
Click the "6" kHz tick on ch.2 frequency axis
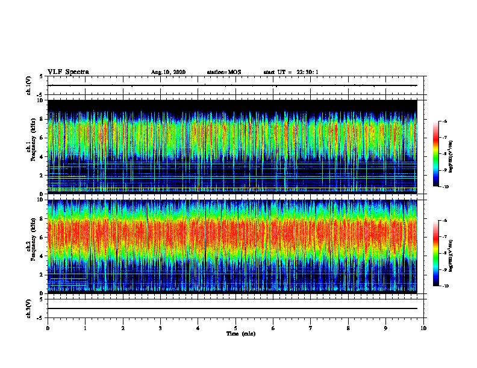pyautogui.click(x=42, y=238)
